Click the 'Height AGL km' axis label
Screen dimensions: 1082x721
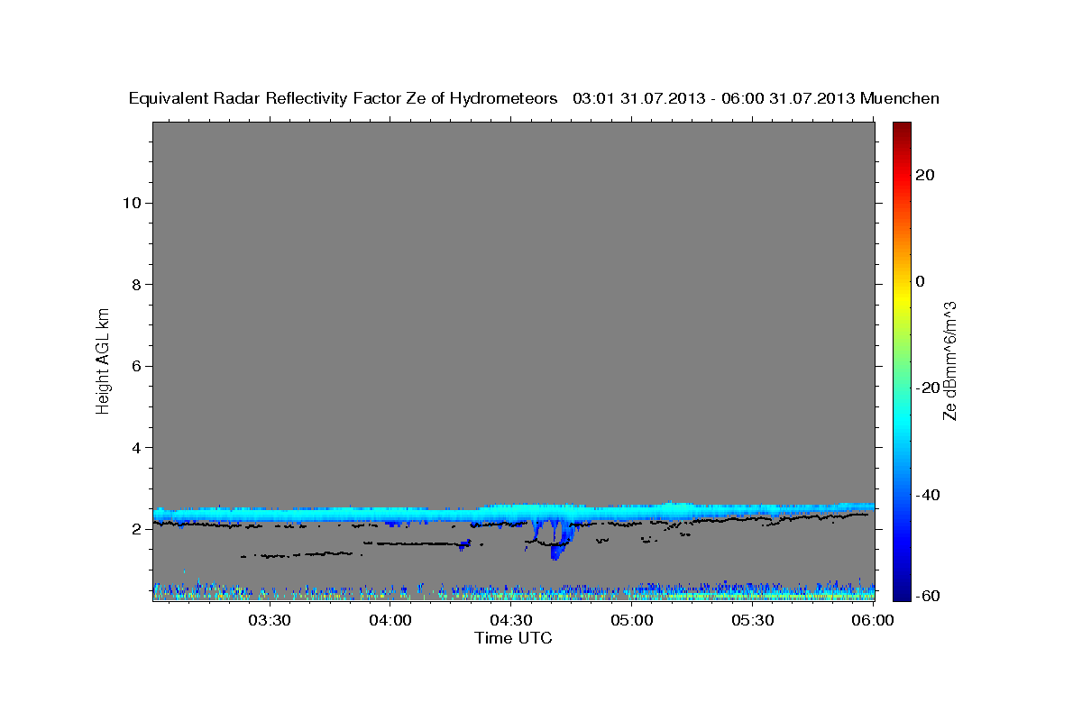pos(103,360)
